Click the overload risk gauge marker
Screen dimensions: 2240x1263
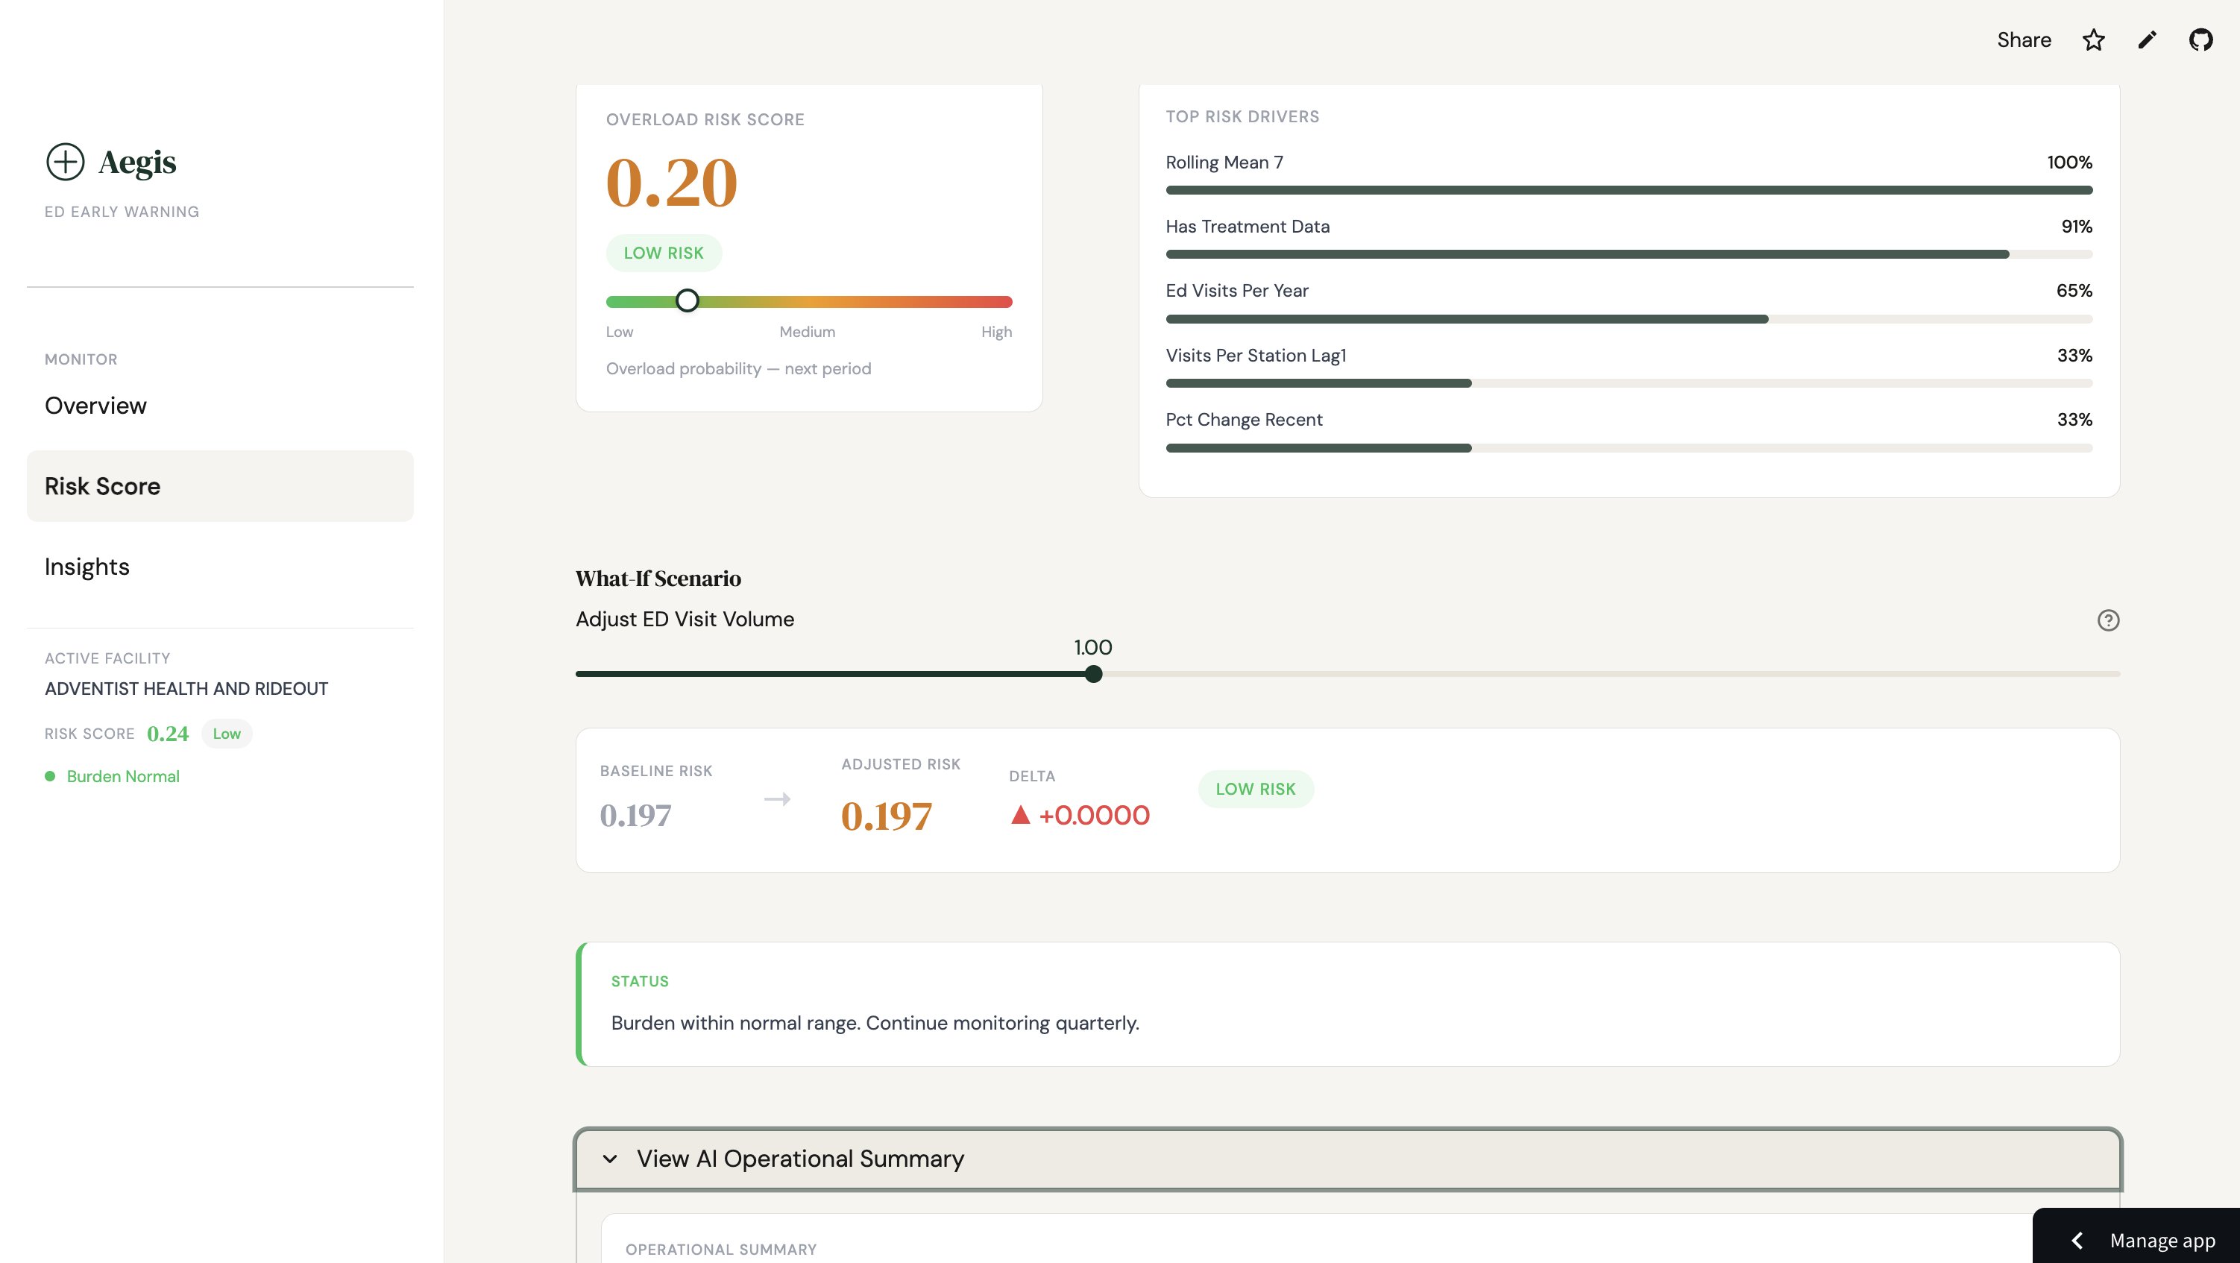tap(687, 300)
